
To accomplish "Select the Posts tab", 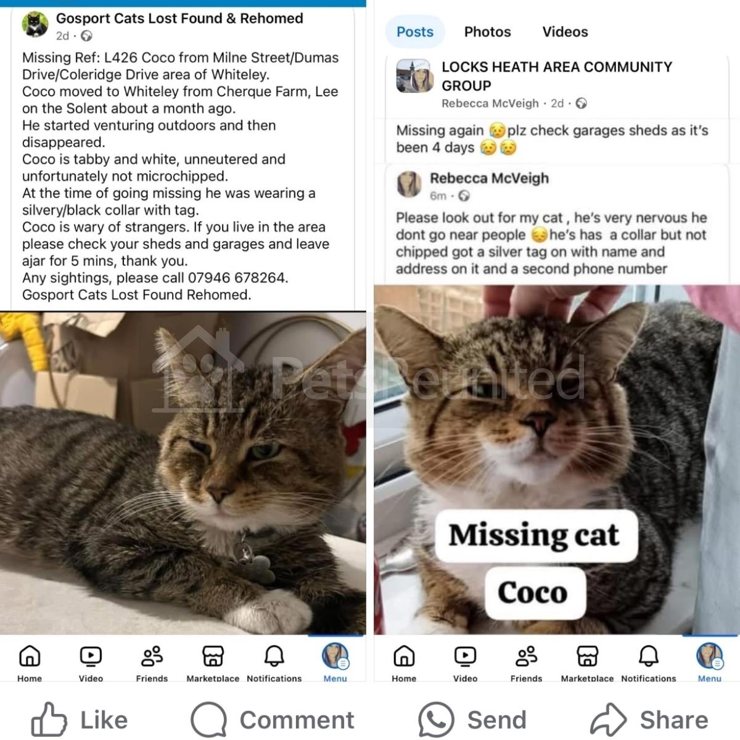I will tap(415, 31).
